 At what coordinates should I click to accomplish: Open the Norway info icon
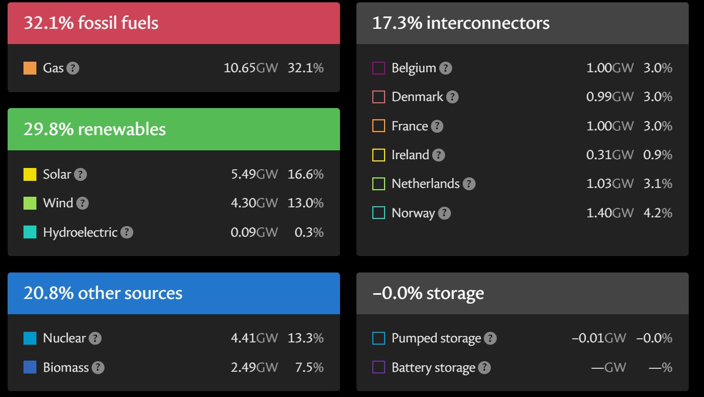point(444,213)
